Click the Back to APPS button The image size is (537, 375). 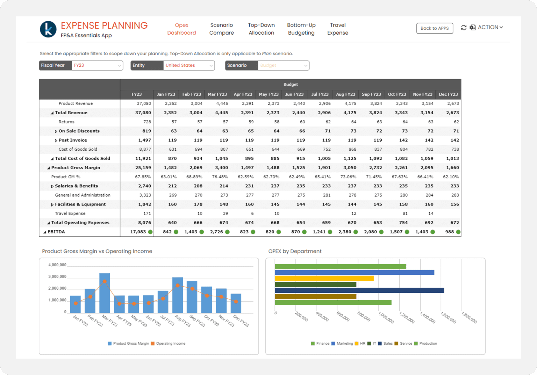tap(435, 28)
